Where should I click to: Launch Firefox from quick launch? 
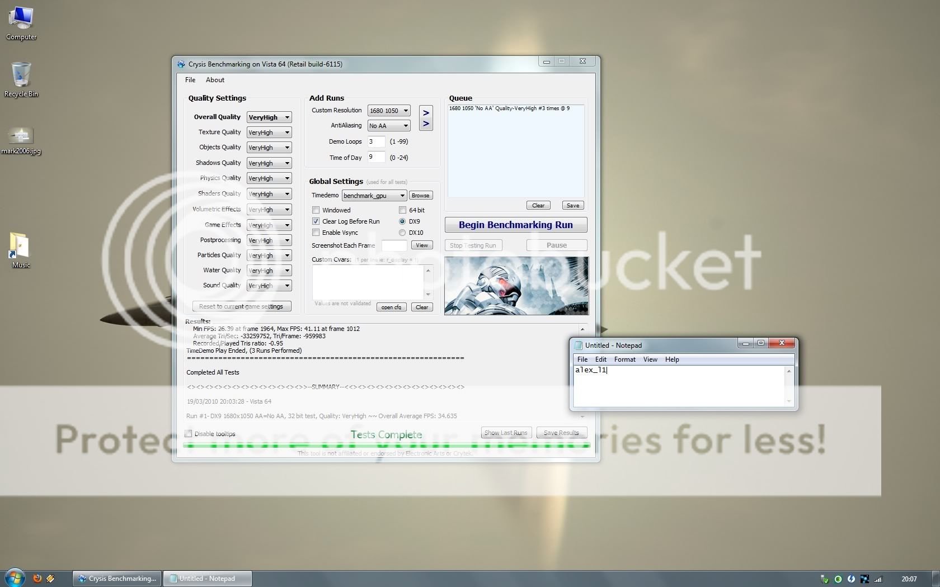coord(37,579)
